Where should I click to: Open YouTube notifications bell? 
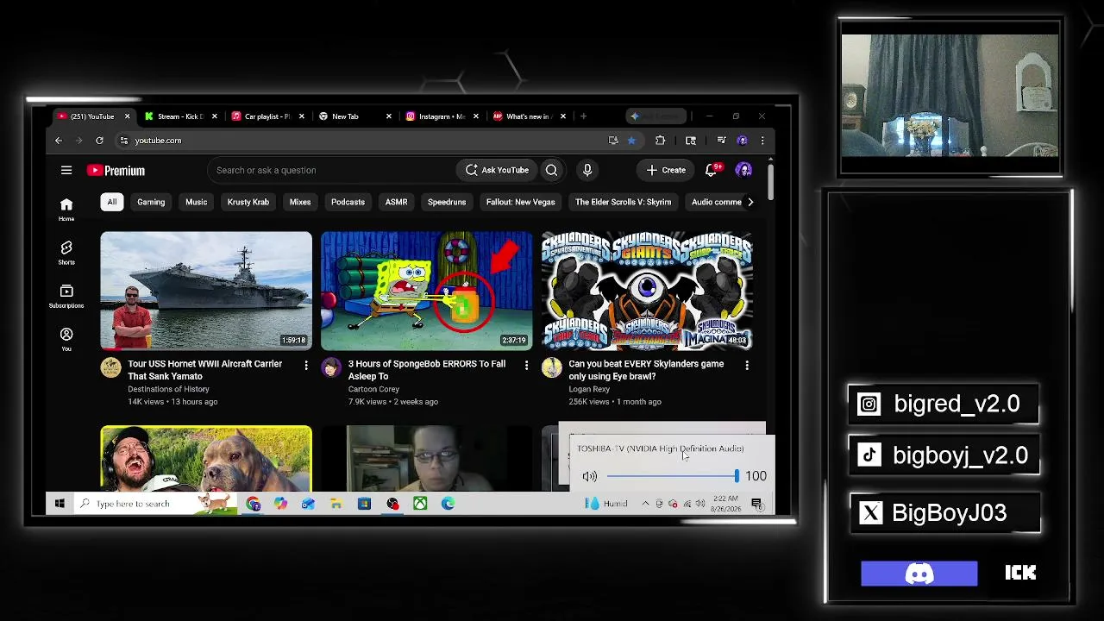click(x=712, y=170)
